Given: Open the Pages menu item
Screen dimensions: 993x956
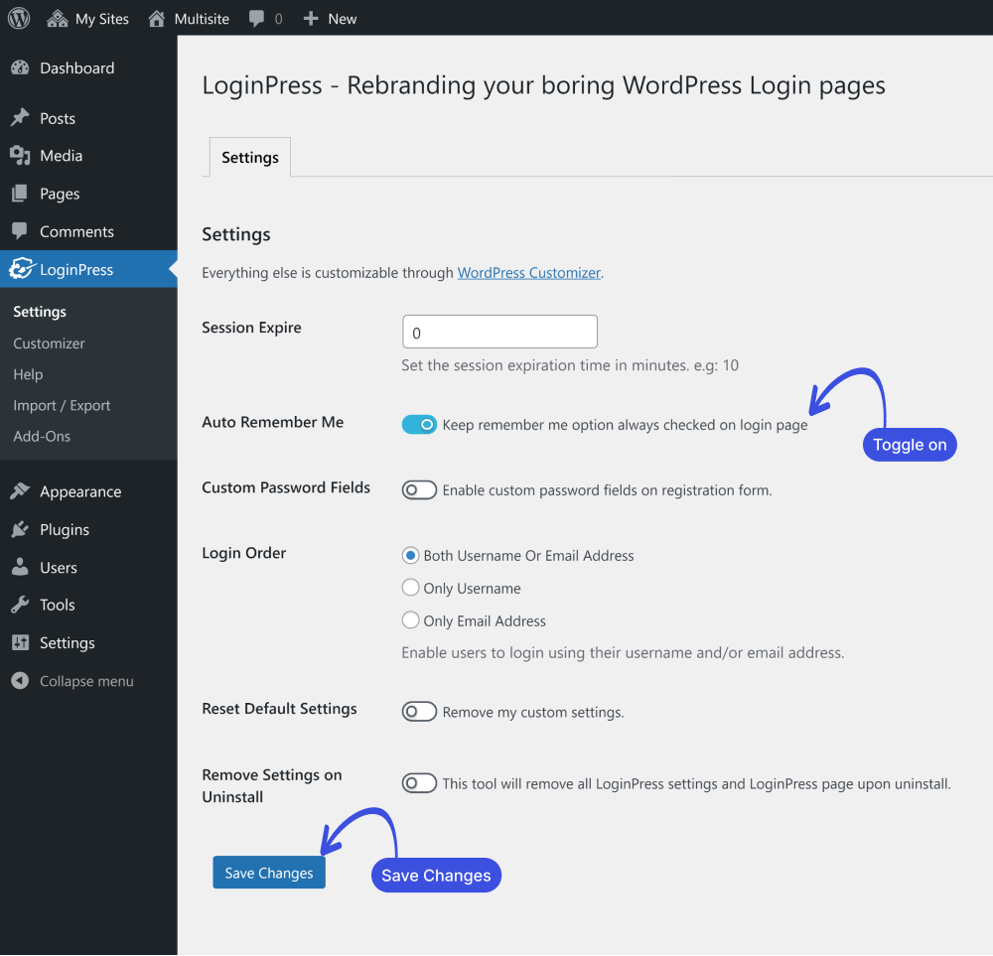Looking at the screenshot, I should click(x=88, y=194).
